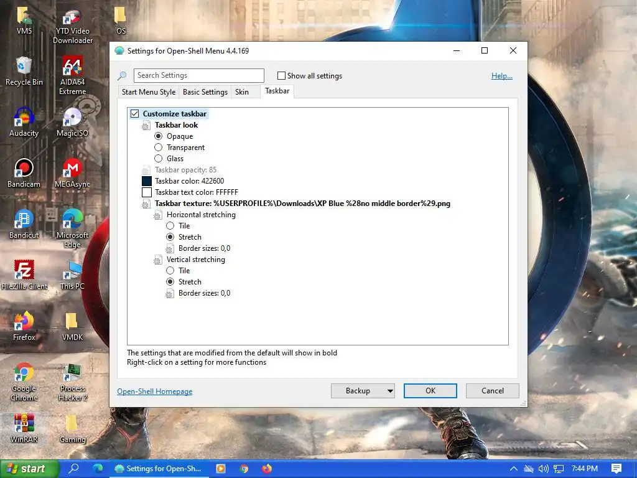The width and height of the screenshot is (637, 478).
Task: Choose Stretch under Horizontal stretching
Action: pos(170,237)
